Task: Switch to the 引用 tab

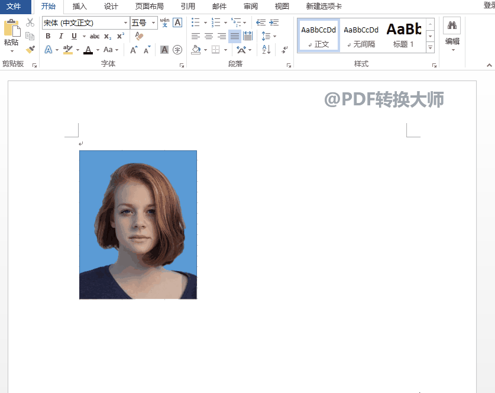Action: pos(188,7)
